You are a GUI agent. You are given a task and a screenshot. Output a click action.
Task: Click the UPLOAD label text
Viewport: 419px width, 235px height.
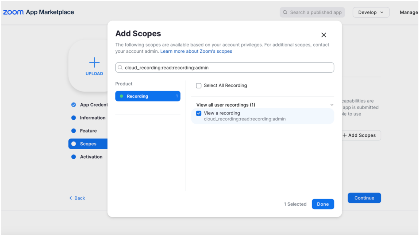[94, 74]
